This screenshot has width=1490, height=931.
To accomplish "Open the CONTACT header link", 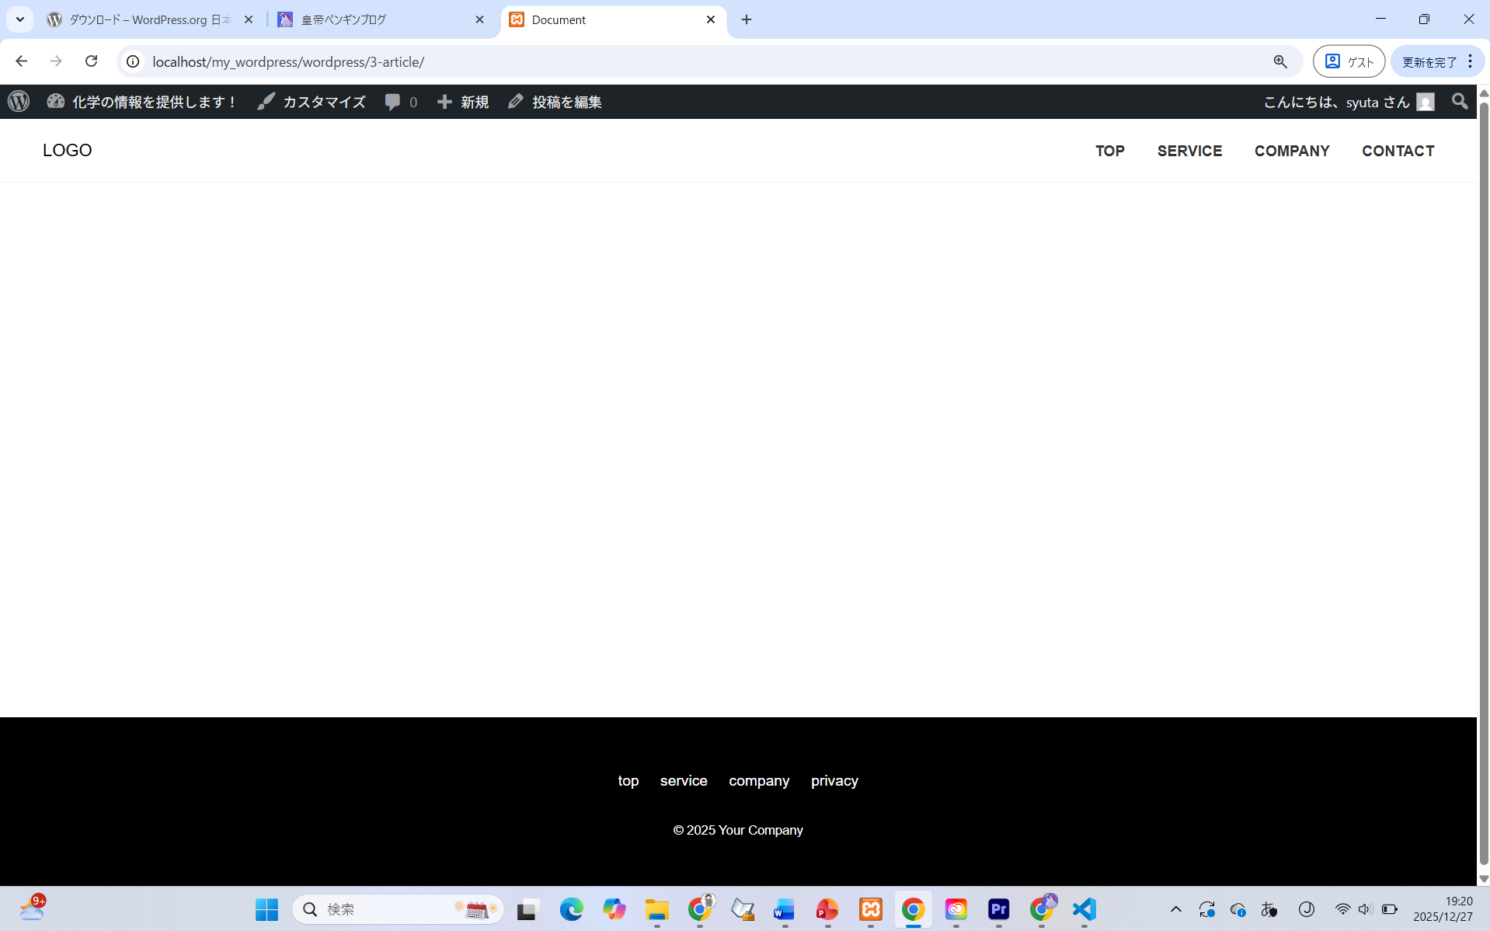I will (x=1398, y=151).
